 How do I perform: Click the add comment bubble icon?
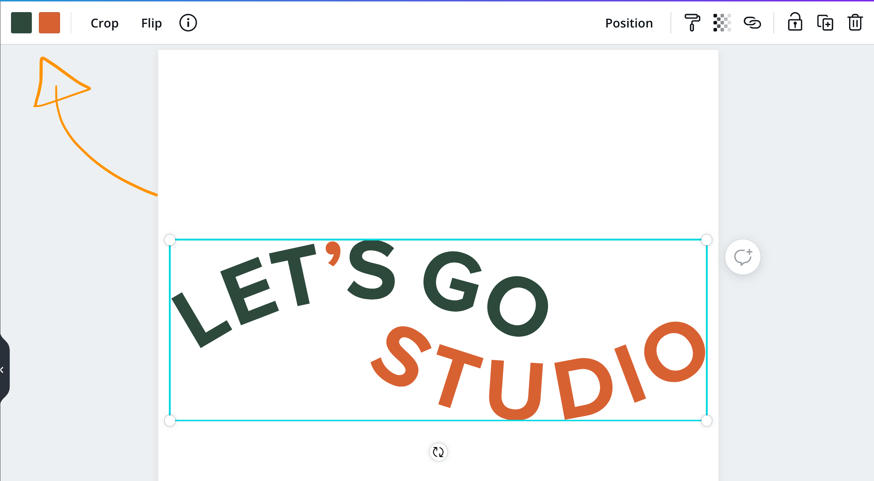click(x=743, y=257)
